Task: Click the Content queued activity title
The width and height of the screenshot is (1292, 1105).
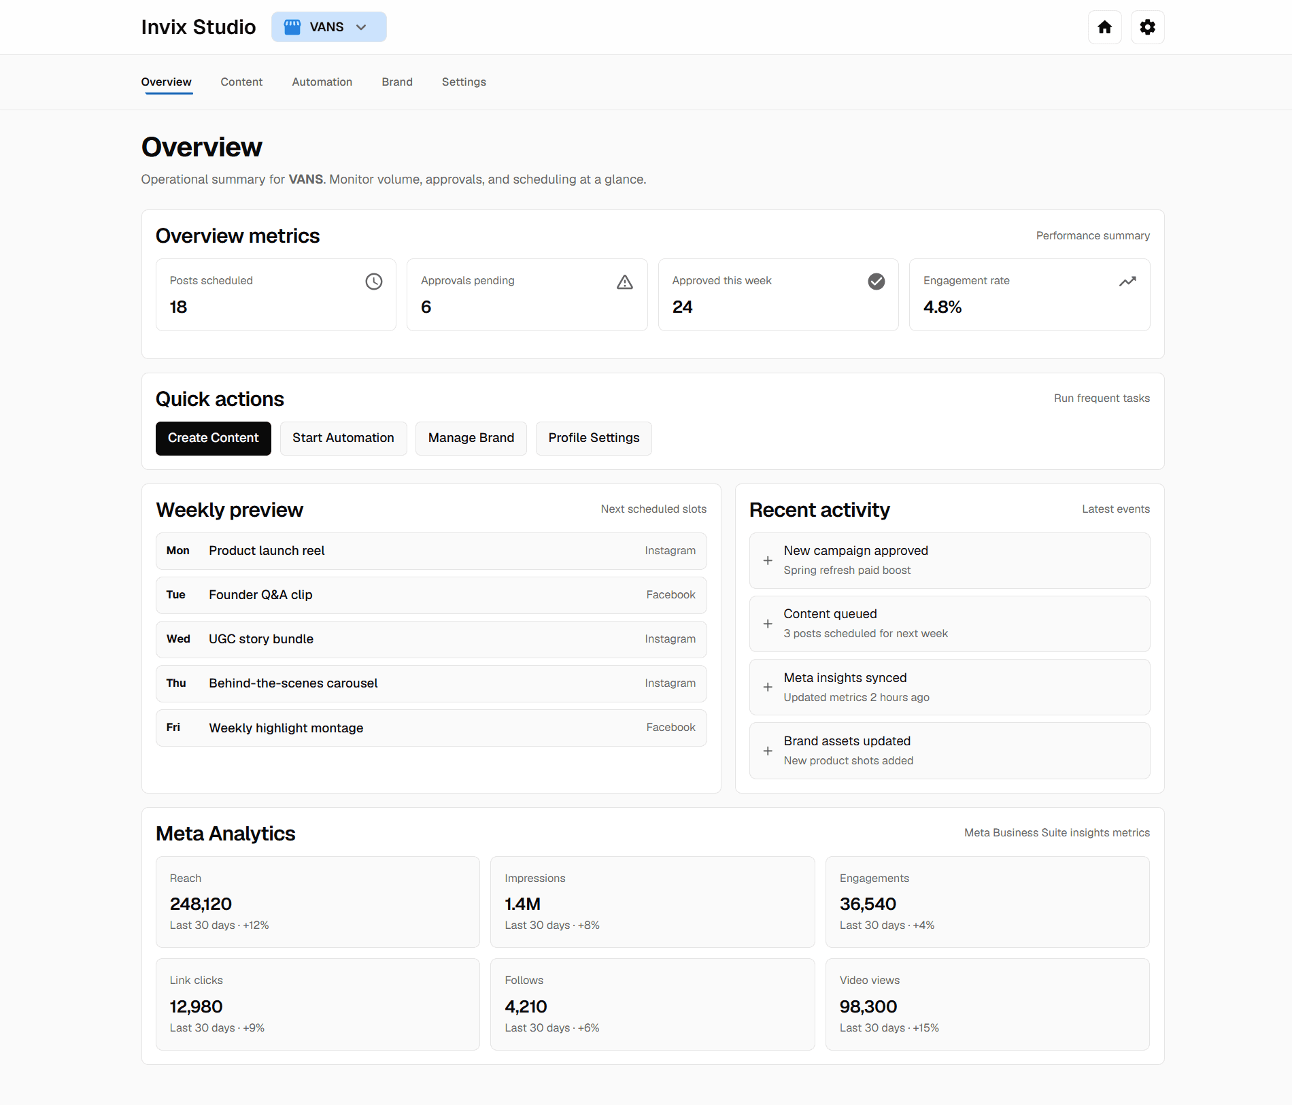Action: (830, 614)
